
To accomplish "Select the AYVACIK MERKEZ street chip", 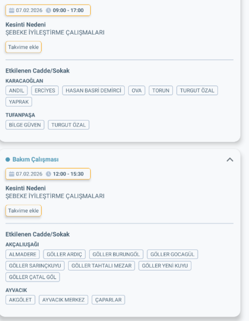I will 63,299.
